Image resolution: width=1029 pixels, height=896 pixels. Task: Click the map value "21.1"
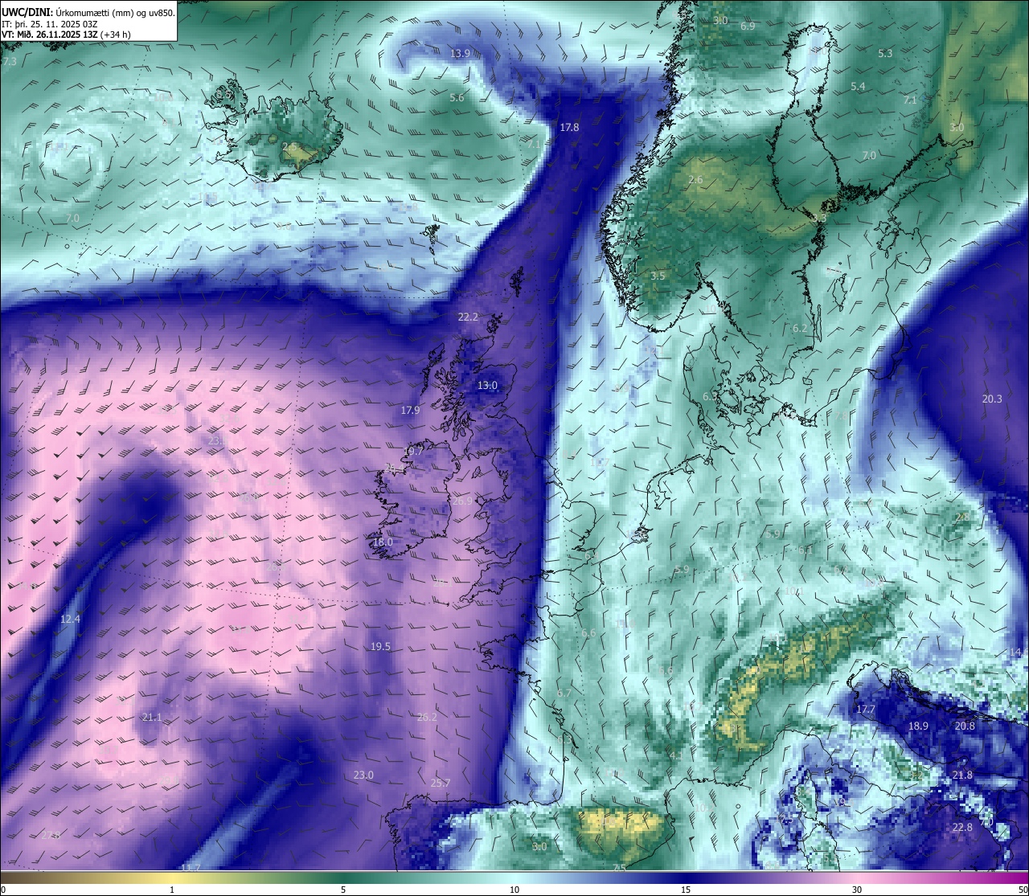[151, 717]
